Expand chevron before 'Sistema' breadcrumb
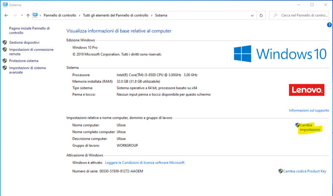 (x=152, y=15)
